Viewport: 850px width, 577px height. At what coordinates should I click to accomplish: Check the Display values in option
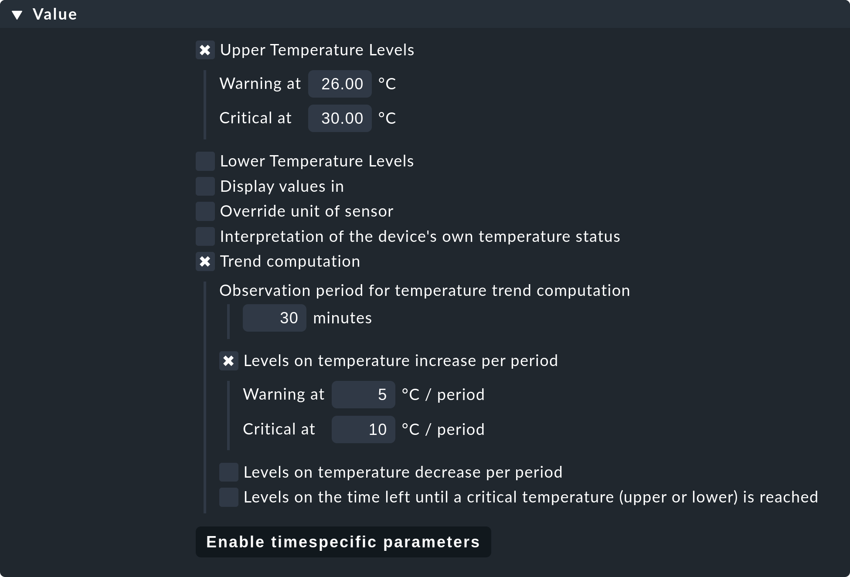pyautogui.click(x=205, y=187)
